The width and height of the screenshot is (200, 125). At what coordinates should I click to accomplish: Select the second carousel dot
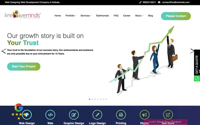pyautogui.click(x=92, y=99)
